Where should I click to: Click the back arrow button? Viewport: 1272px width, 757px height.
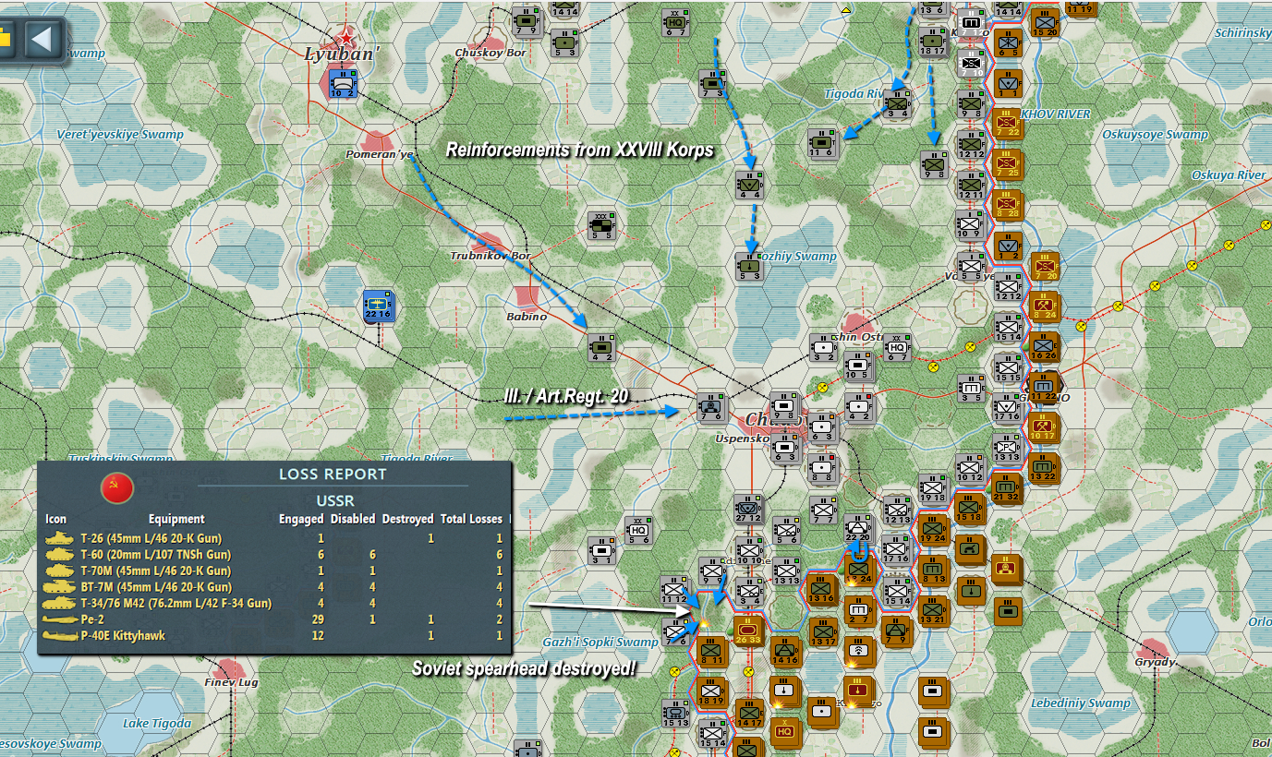click(x=42, y=40)
